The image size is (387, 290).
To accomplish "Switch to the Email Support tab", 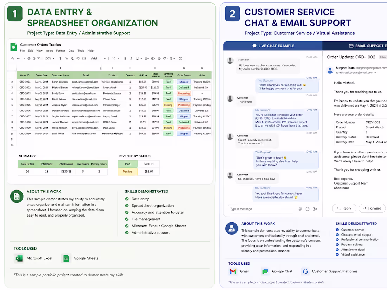I will pyautogui.click(x=355, y=46).
